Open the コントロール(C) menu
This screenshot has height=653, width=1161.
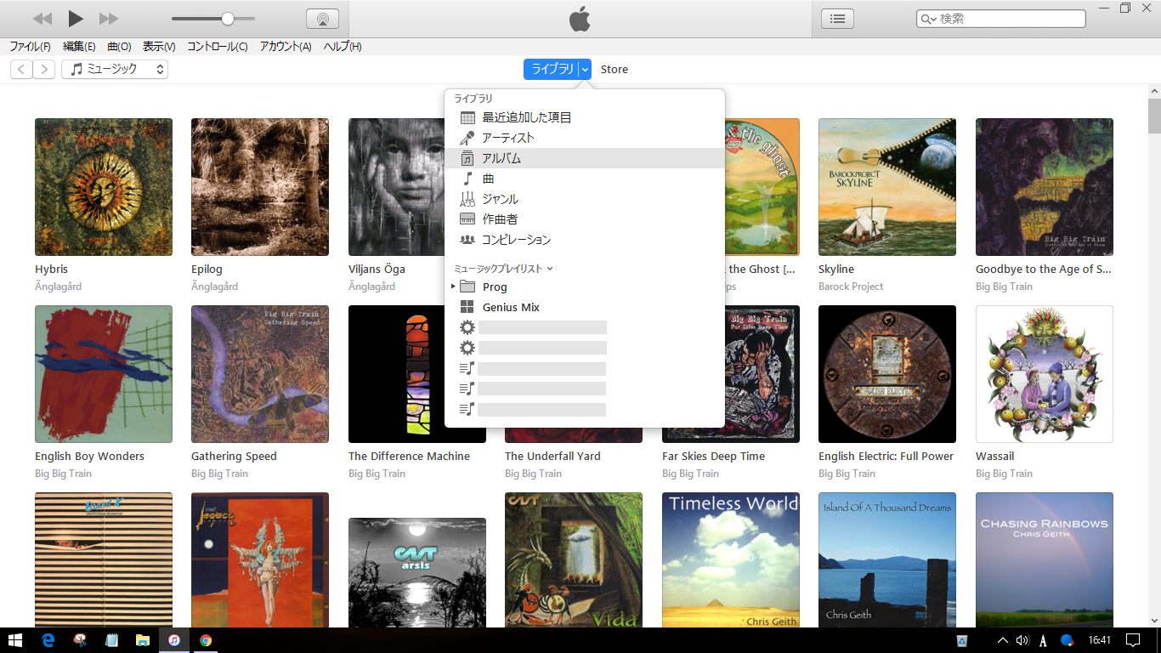(218, 47)
